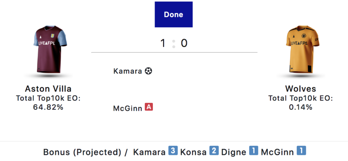Click the Aston Villa team name
Screen dimensions: 348x161
pos(48,89)
